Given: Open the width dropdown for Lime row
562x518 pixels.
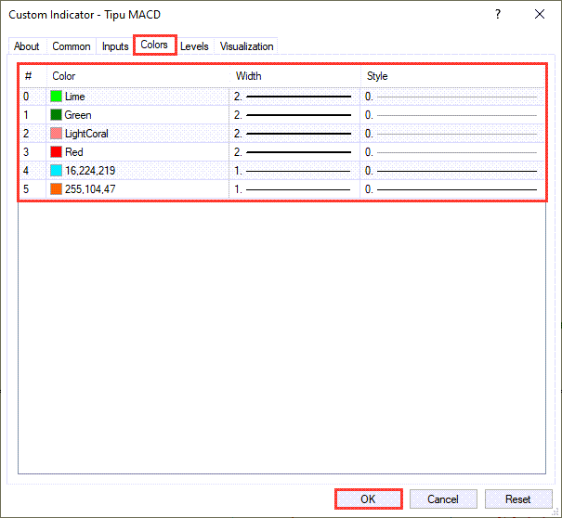Looking at the screenshot, I should coord(294,97).
